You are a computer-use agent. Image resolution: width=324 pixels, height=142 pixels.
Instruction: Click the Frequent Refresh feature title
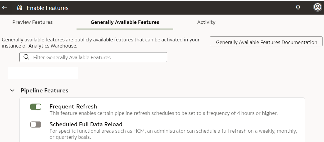click(x=73, y=106)
